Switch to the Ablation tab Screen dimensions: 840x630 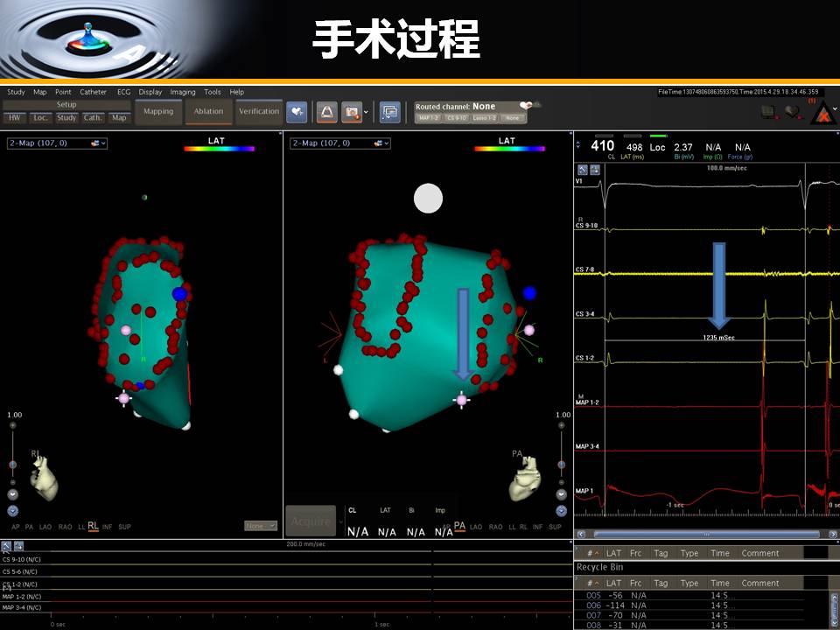208,111
